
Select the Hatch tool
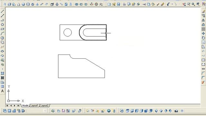click(x=2, y=73)
